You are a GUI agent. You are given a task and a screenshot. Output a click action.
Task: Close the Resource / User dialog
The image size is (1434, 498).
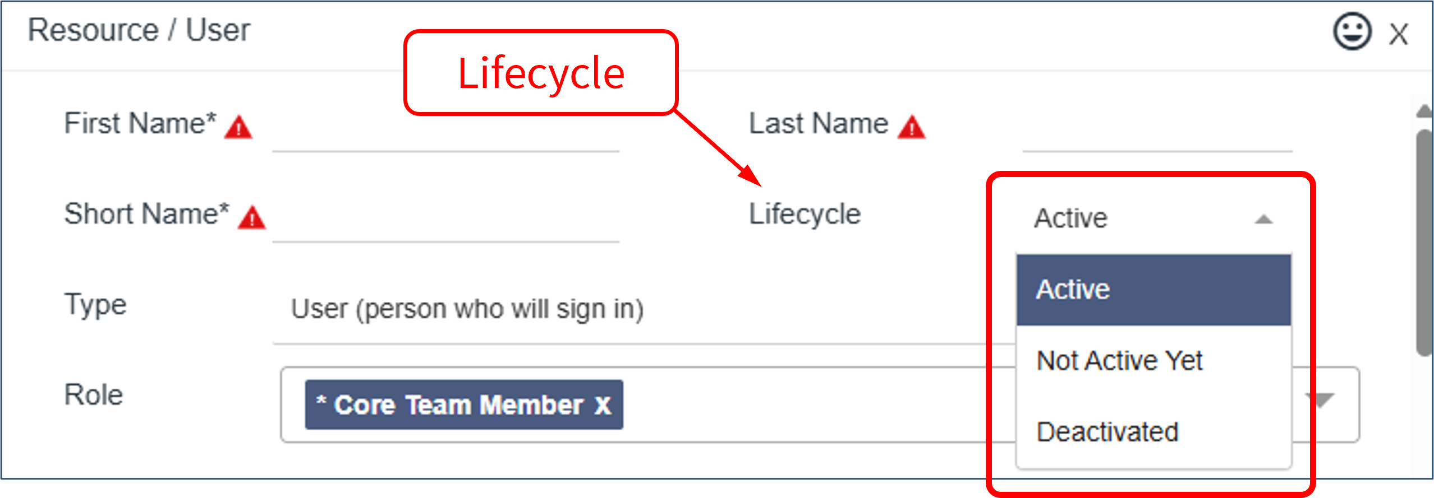click(1399, 35)
